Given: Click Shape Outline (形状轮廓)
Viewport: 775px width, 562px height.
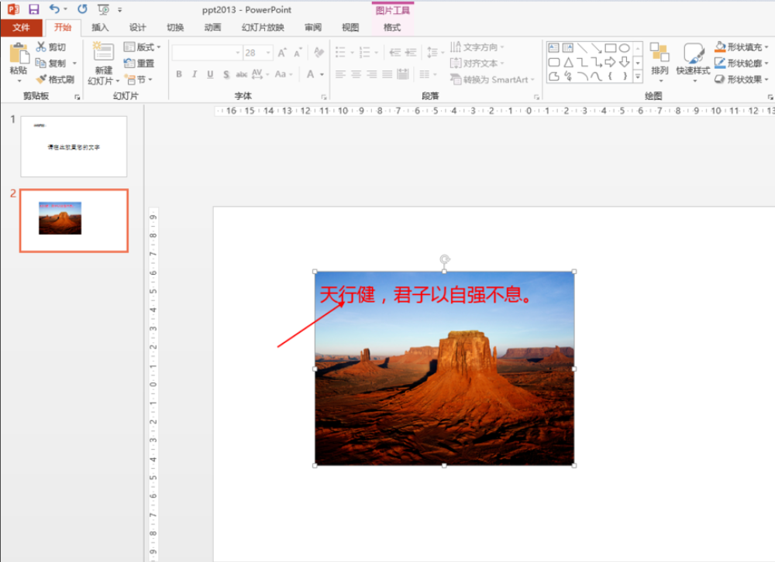Looking at the screenshot, I should [x=741, y=63].
